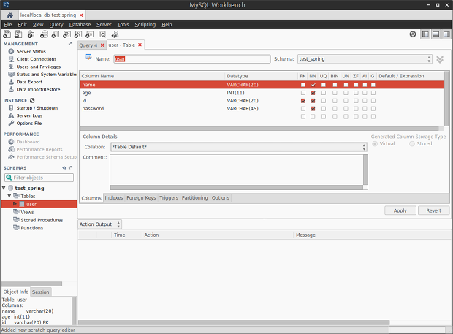
Task: Open Client Connections
Action: (37, 59)
